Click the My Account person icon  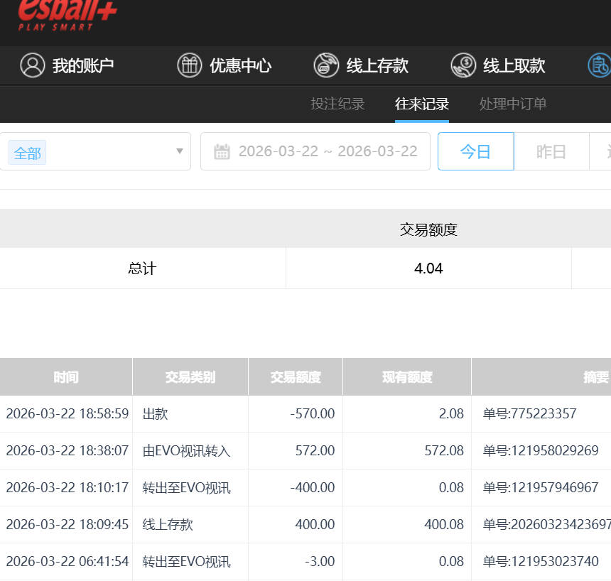pyautogui.click(x=33, y=65)
